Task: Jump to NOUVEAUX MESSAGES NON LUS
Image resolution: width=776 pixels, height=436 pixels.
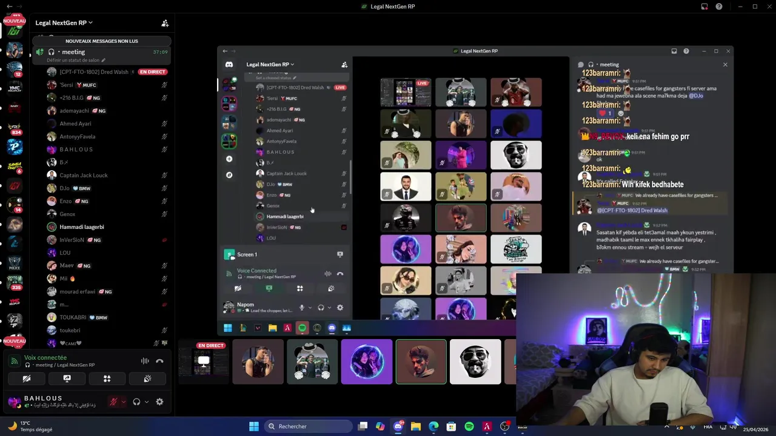Action: coord(102,41)
